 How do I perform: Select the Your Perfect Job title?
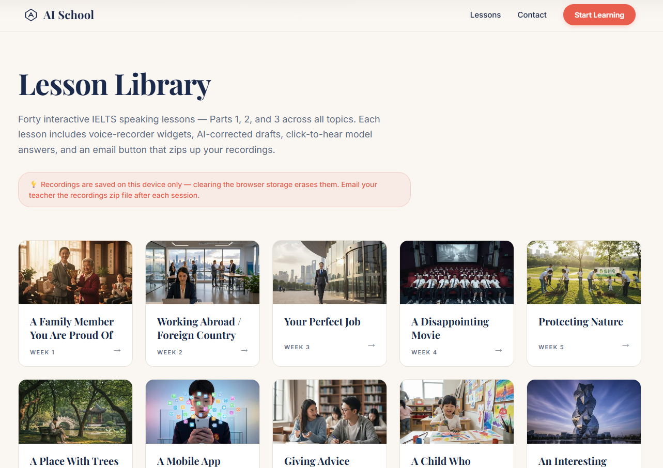[x=322, y=322]
